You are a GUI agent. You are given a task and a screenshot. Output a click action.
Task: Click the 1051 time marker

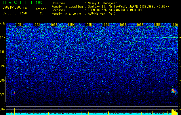(19, 25)
